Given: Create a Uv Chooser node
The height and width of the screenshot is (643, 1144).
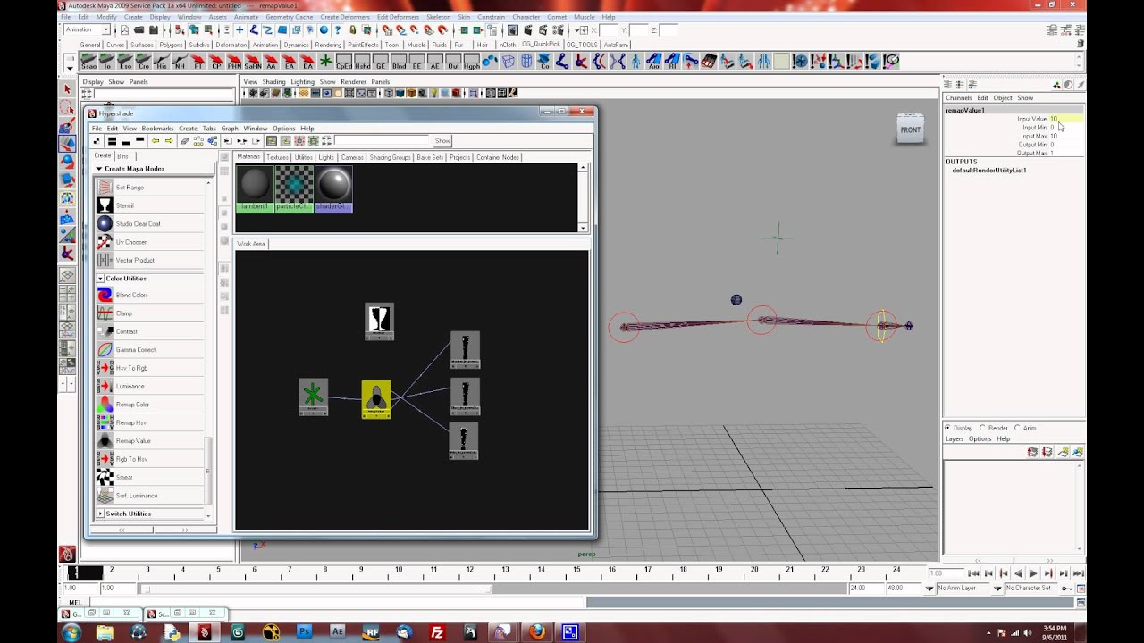Looking at the screenshot, I should (x=149, y=242).
